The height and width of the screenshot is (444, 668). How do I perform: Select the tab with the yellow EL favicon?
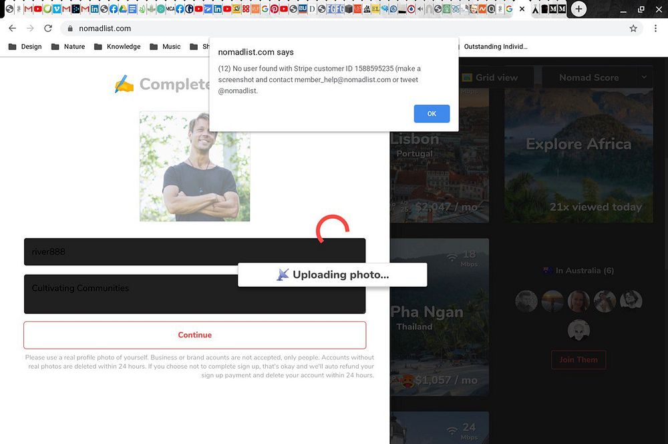[x=375, y=9]
